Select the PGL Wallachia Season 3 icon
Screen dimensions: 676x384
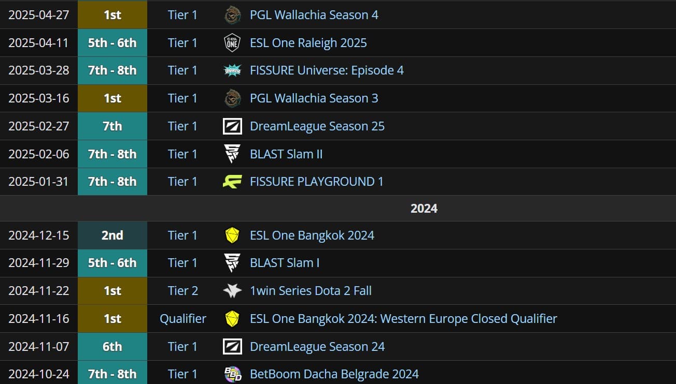(232, 98)
